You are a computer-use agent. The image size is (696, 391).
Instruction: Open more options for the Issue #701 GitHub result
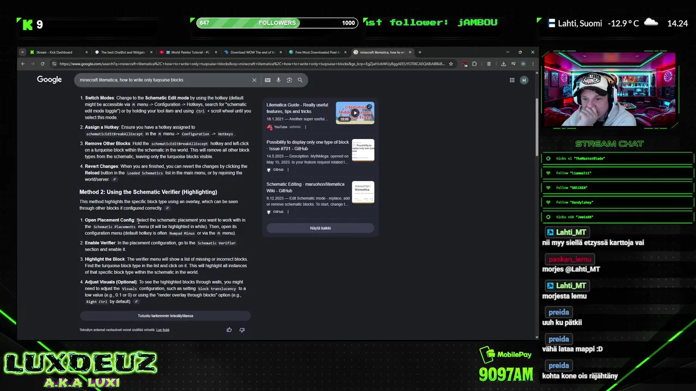click(x=288, y=169)
